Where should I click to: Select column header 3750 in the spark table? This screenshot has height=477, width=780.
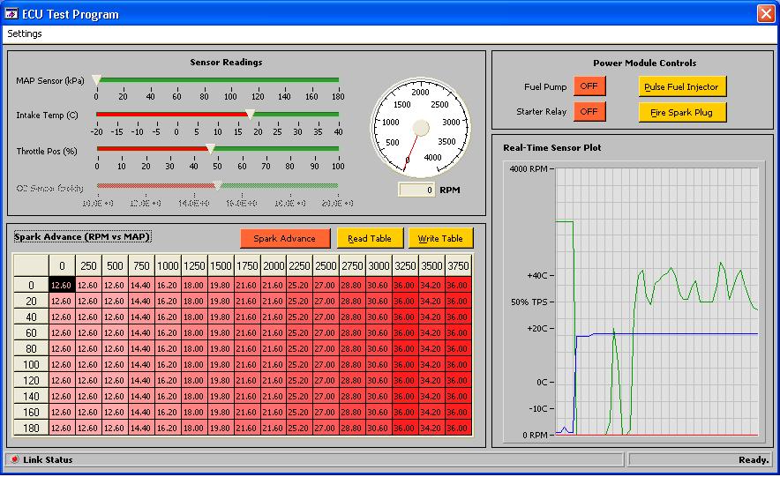pos(458,266)
